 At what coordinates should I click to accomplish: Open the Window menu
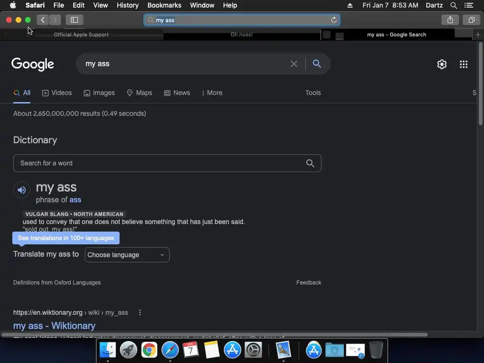202,5
